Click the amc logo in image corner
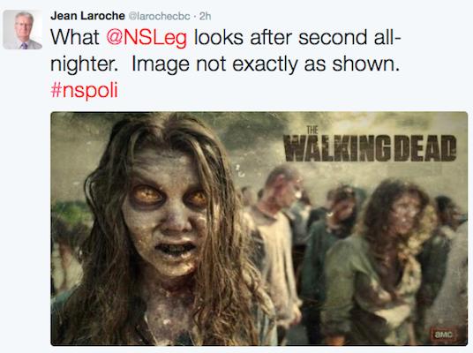 443,334
